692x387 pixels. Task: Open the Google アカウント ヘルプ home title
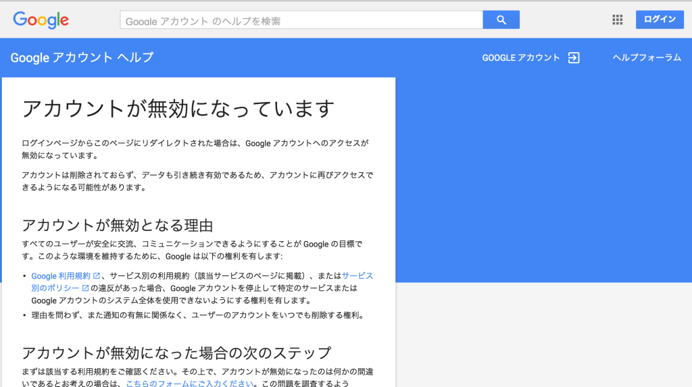[x=82, y=57]
